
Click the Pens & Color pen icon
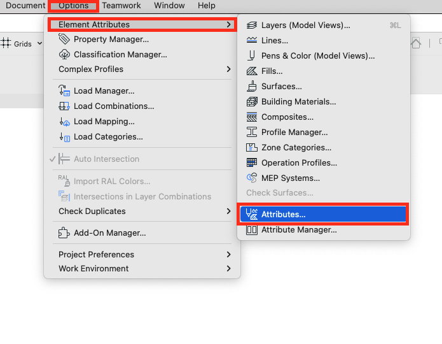coord(251,55)
